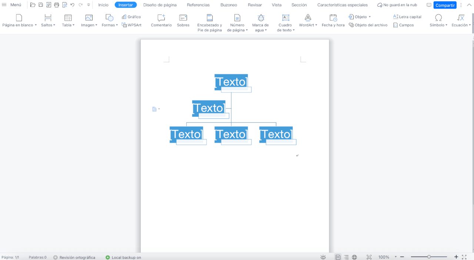Collapse the ribbon with the chevron

(468, 5)
